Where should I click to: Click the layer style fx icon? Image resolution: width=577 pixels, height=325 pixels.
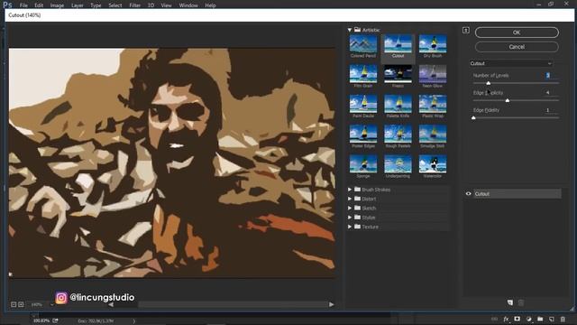(x=506, y=319)
